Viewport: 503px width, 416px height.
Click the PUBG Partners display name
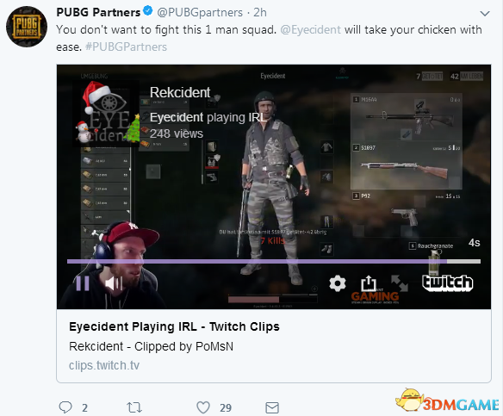click(x=98, y=12)
